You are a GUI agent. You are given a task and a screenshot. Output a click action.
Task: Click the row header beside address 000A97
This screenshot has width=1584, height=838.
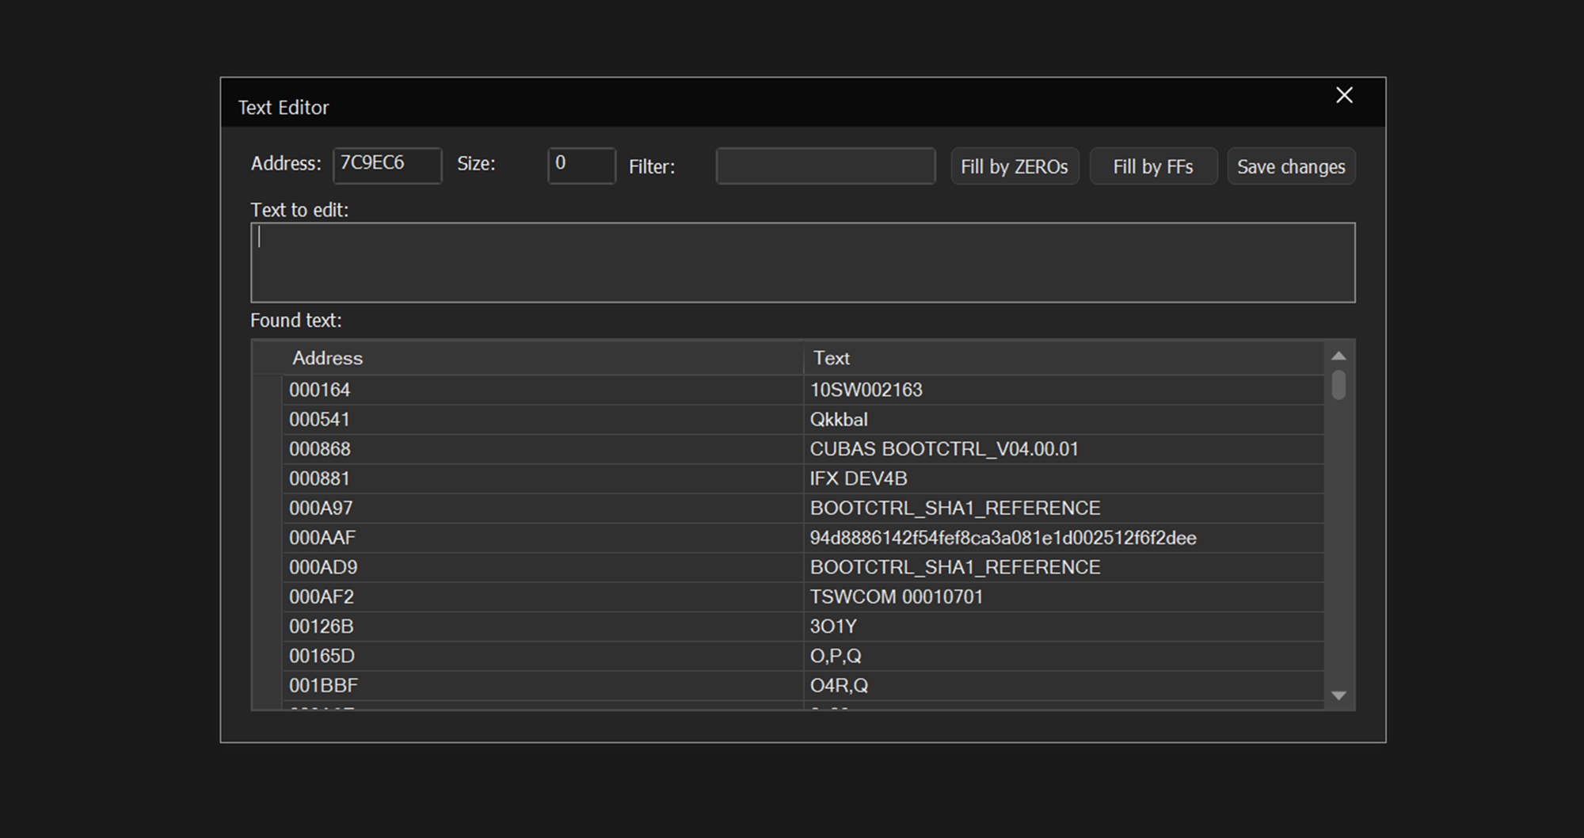[267, 509]
